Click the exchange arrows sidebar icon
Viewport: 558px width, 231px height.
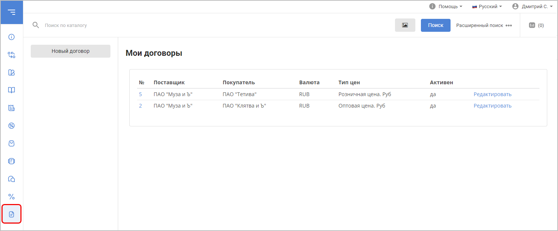pos(11,55)
